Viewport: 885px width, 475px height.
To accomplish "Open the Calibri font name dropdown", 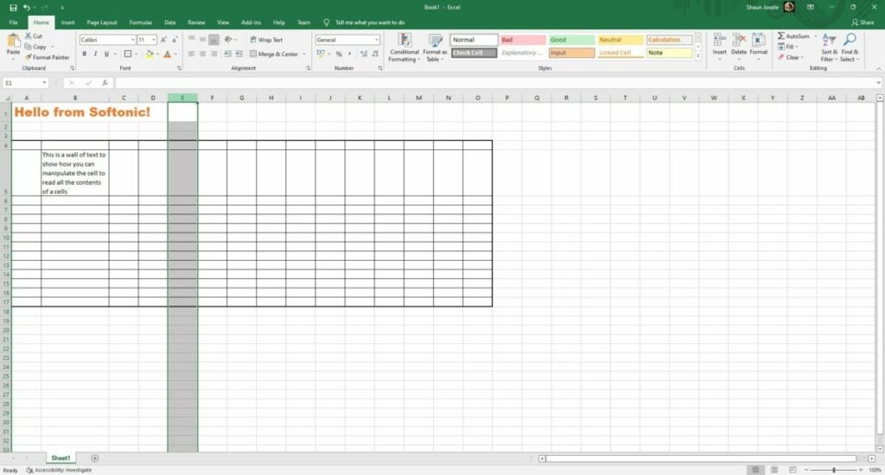I will tap(132, 40).
